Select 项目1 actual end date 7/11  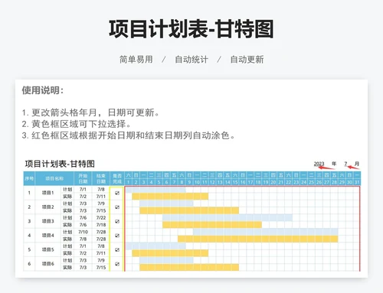click(101, 197)
